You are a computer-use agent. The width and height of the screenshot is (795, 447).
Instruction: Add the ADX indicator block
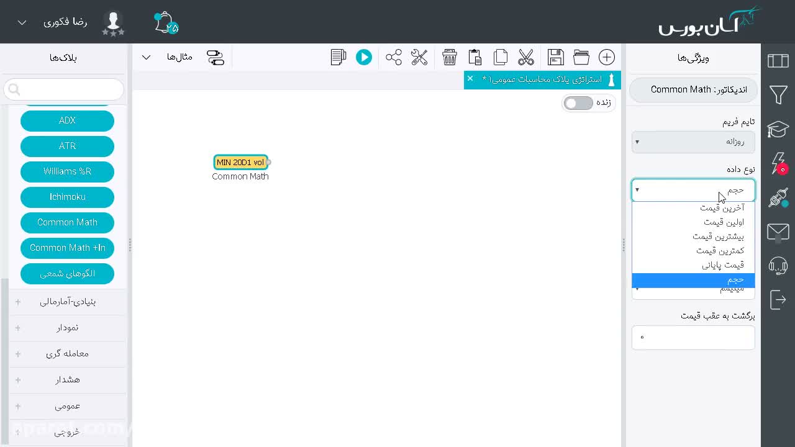(67, 120)
